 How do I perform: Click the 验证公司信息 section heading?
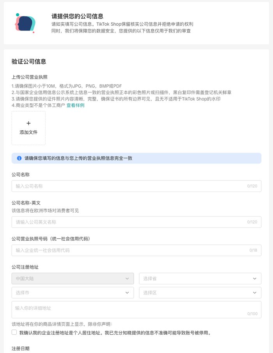tap(29, 62)
